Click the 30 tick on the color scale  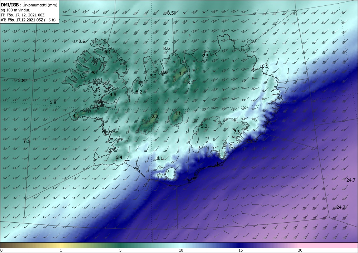300,250
